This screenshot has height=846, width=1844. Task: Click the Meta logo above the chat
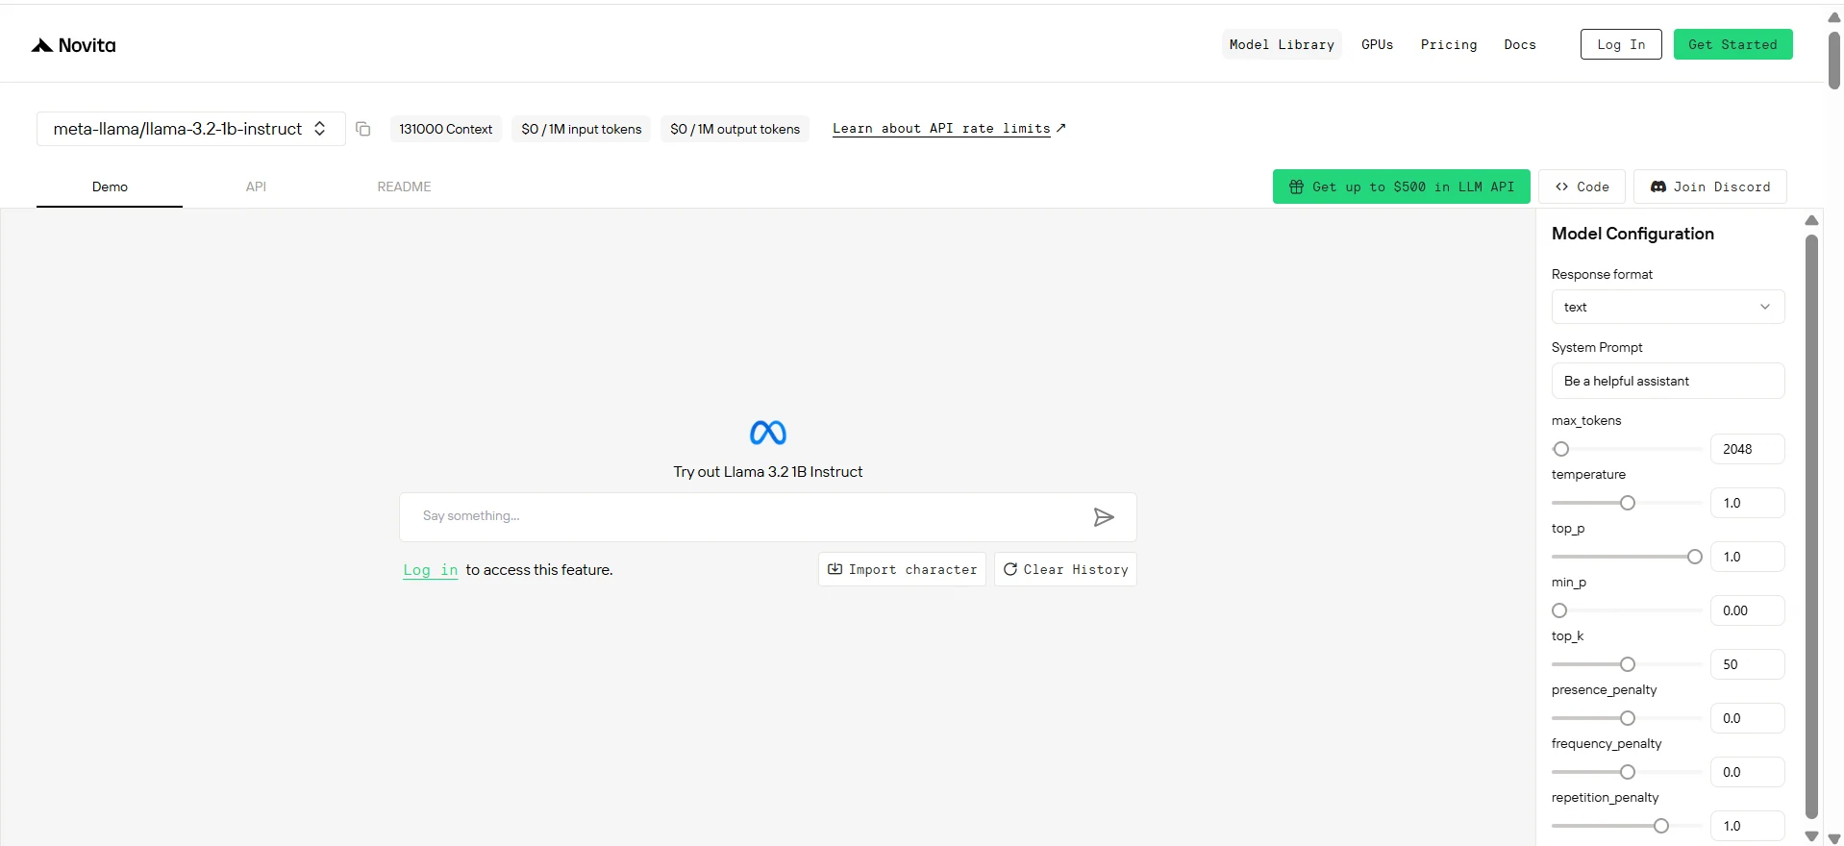pos(768,433)
